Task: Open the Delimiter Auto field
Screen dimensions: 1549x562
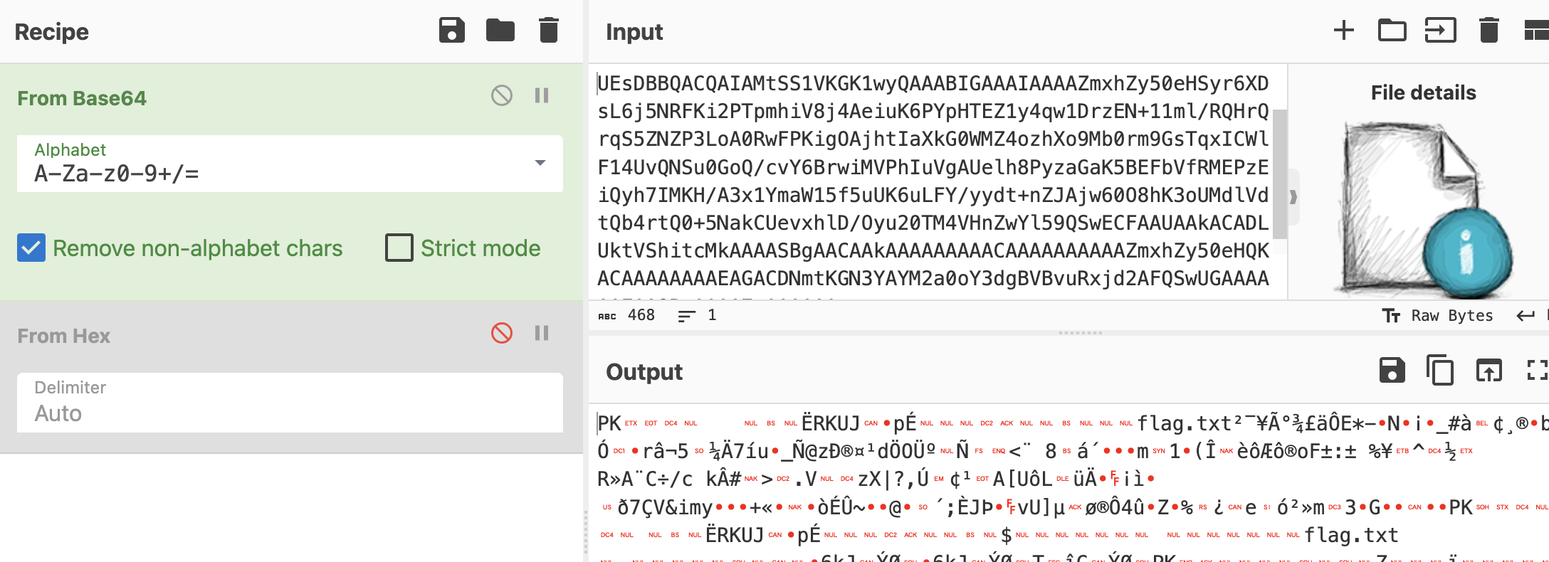Action: click(290, 403)
